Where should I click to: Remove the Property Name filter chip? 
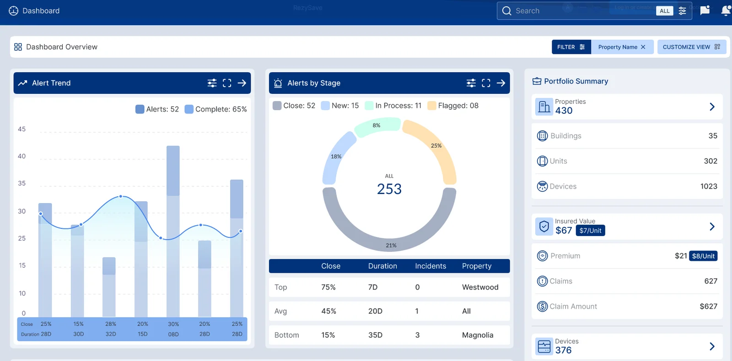click(643, 47)
